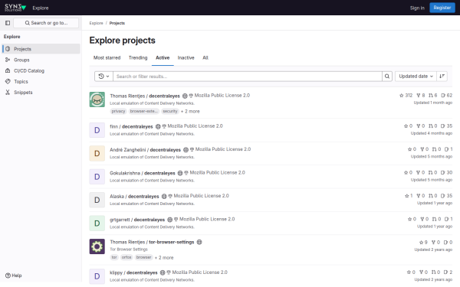460x287 pixels.
Task: Click the tor-browser-settings gear avatar
Action: (97, 246)
